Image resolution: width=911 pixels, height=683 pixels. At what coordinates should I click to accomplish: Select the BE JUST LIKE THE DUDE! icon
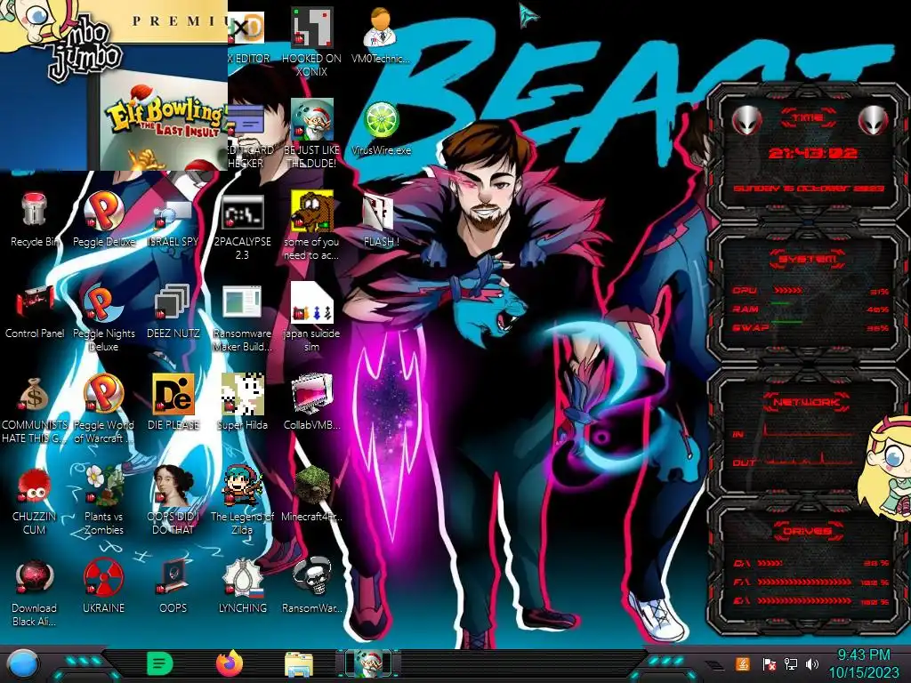(x=311, y=134)
